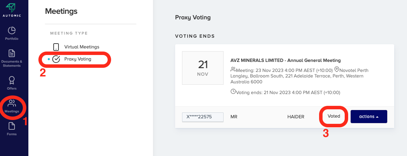Select Meetings icon in left navigation
407x156 pixels.
[12, 106]
